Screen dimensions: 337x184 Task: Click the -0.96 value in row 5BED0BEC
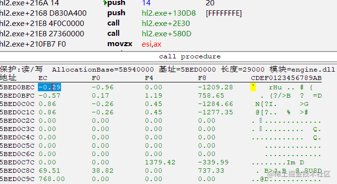coord(102,87)
